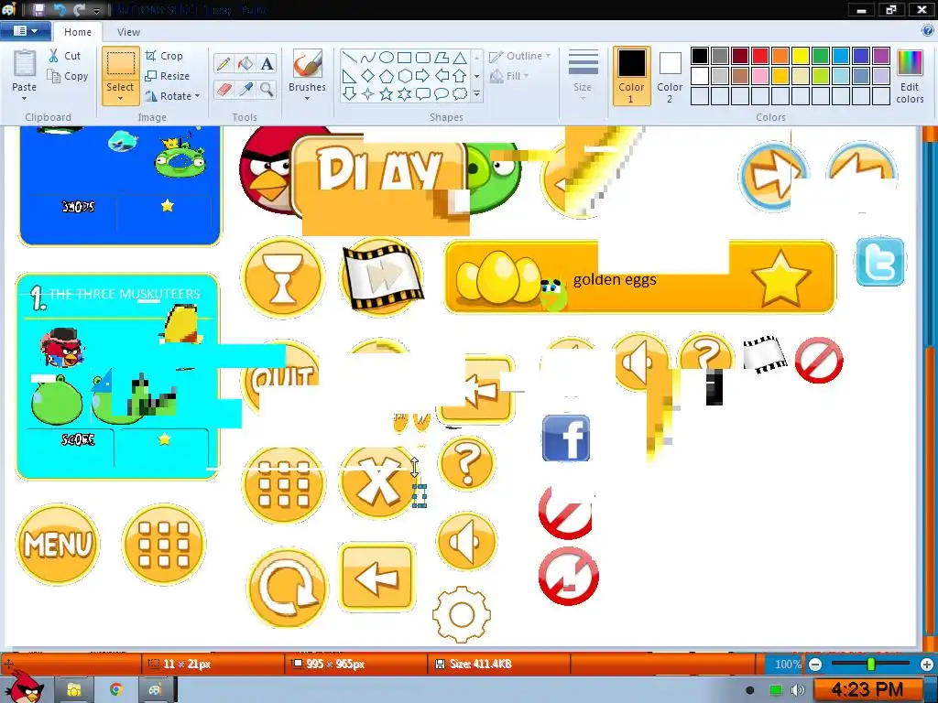
Task: Activate Color 1 foreground selector
Action: click(632, 76)
